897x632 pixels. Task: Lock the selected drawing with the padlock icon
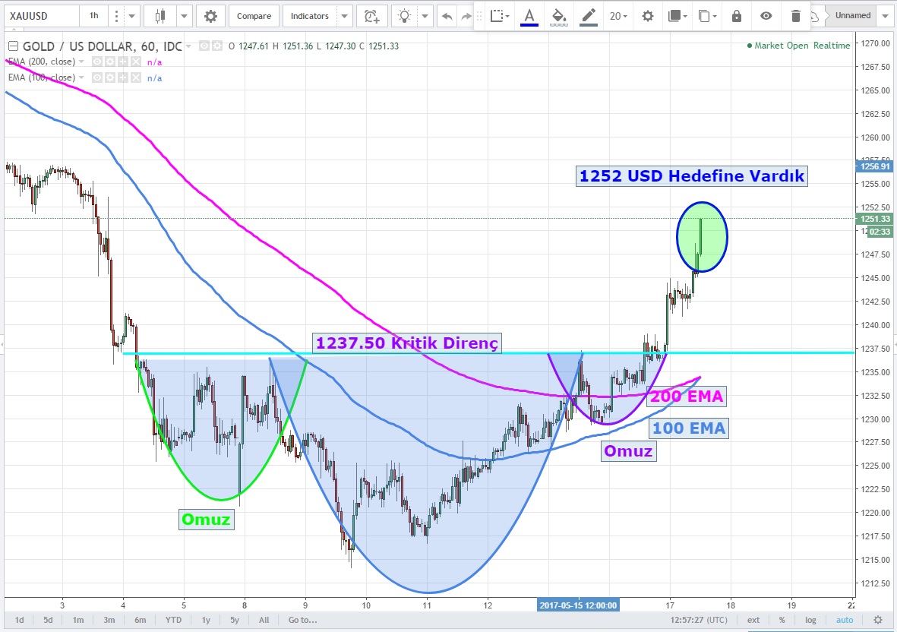tap(736, 16)
